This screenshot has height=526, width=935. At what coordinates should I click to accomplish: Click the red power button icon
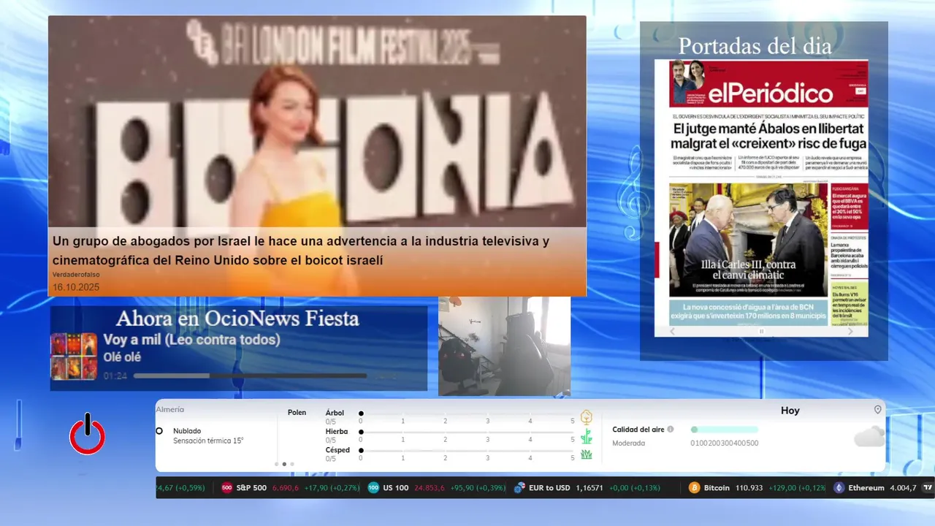(x=87, y=435)
